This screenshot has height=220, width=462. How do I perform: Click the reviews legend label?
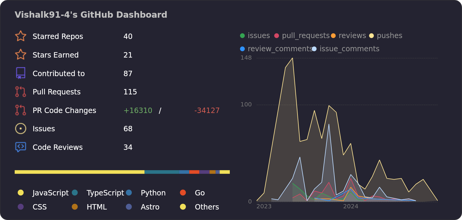tap(352, 36)
